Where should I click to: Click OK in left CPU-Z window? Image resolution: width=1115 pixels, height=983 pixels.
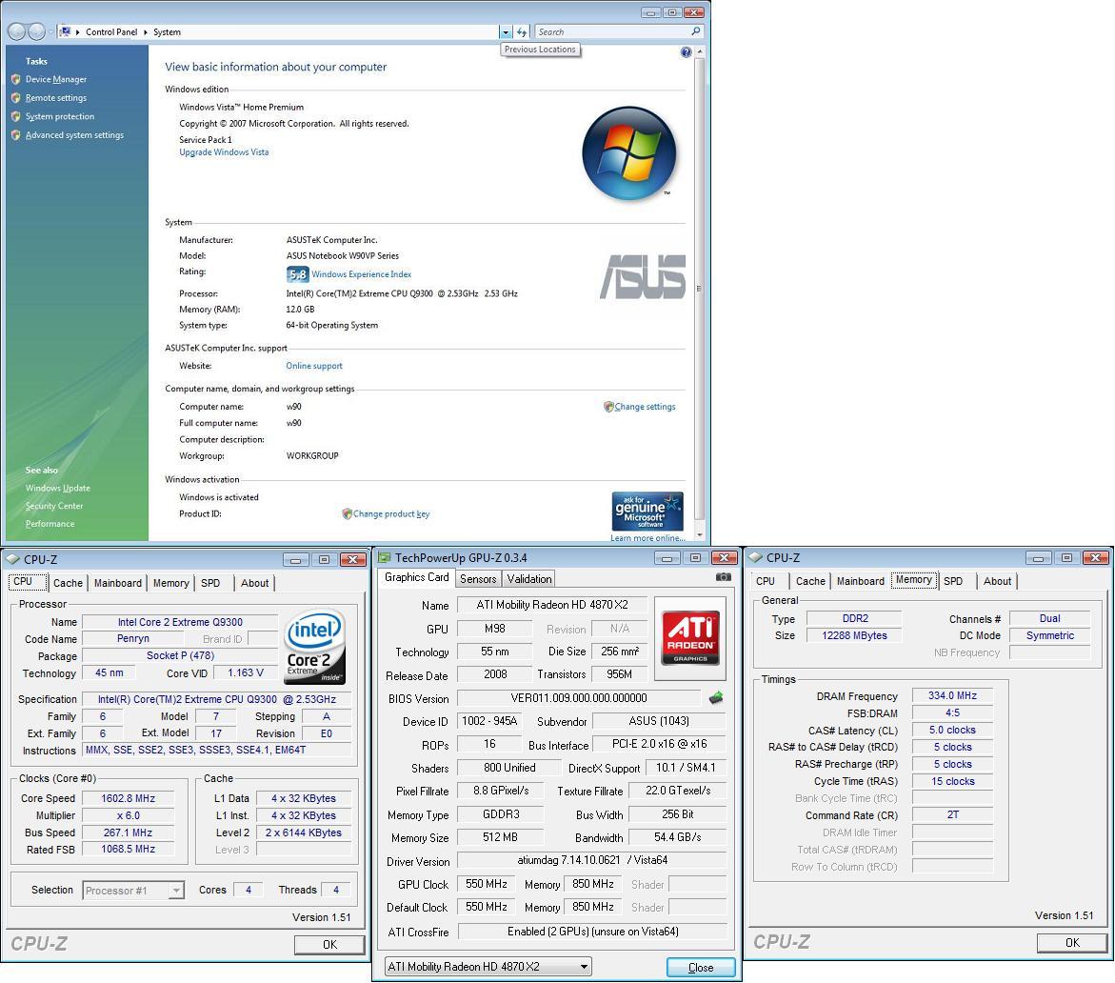[x=329, y=944]
